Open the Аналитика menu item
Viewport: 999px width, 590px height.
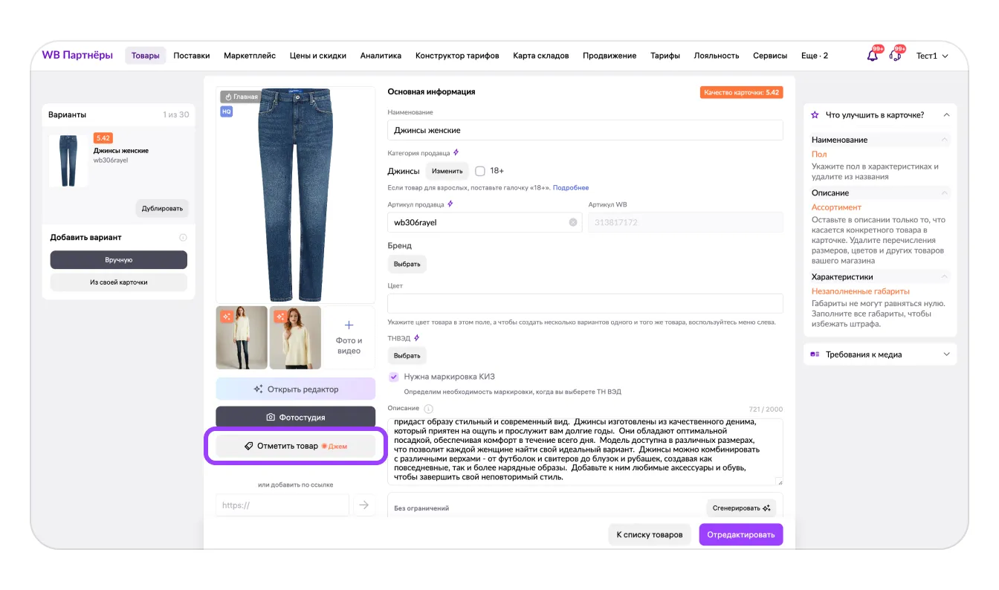pos(381,56)
